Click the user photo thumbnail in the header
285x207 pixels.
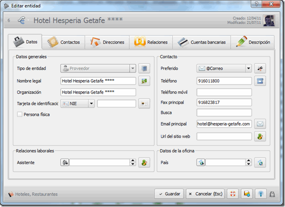[x=269, y=20]
